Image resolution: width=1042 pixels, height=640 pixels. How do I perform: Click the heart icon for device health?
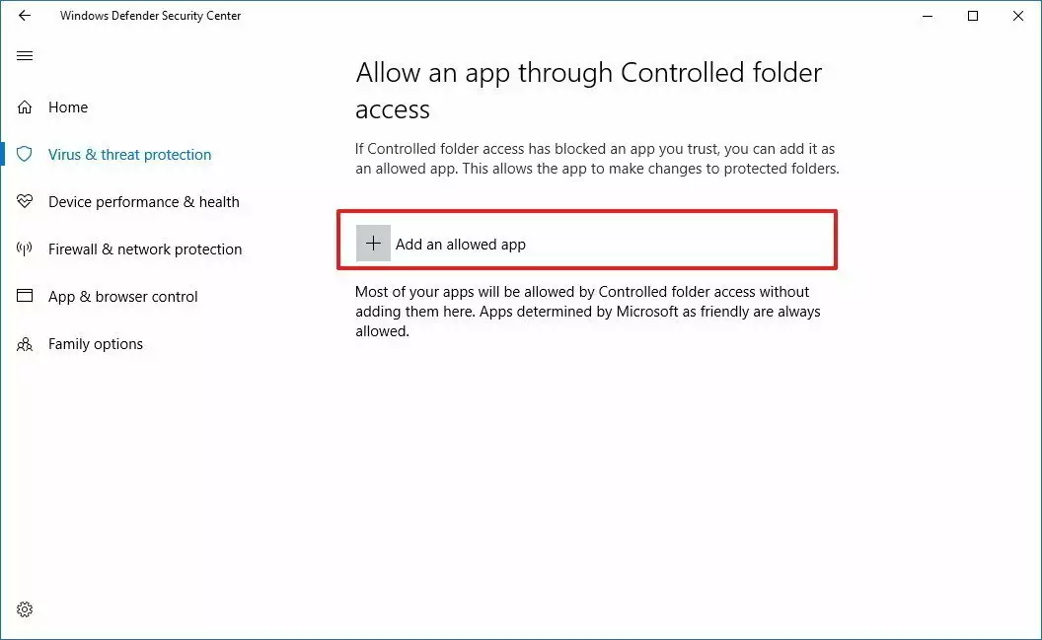[25, 202]
